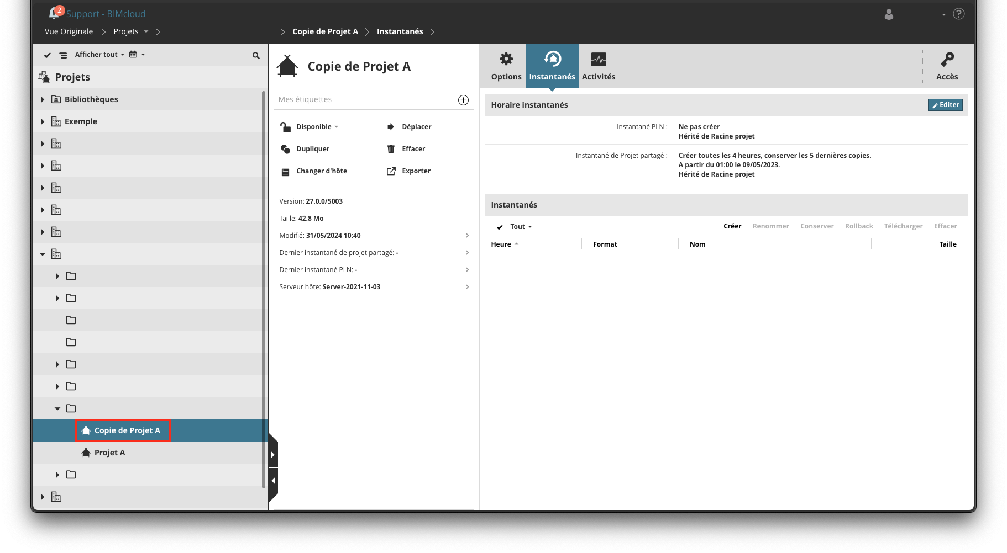Click the Mes étiquettes tag field
The image size is (1007, 553).
point(365,99)
